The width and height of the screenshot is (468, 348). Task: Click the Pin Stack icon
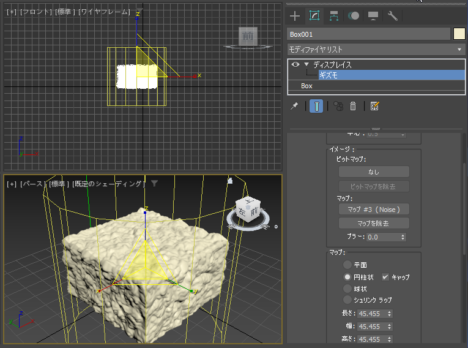coord(294,106)
